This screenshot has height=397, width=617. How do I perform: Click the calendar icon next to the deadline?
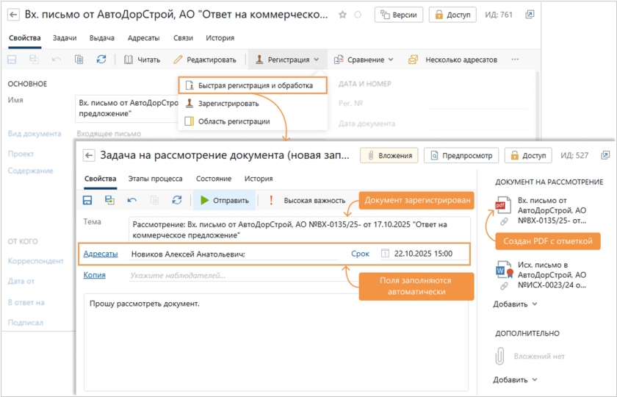(384, 254)
